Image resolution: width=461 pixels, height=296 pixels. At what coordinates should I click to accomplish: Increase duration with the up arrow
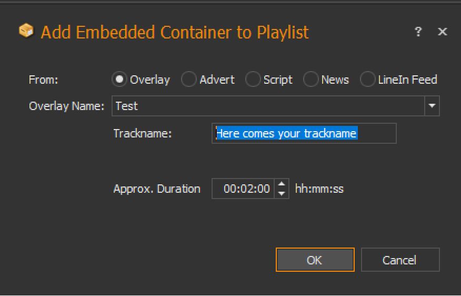282,184
